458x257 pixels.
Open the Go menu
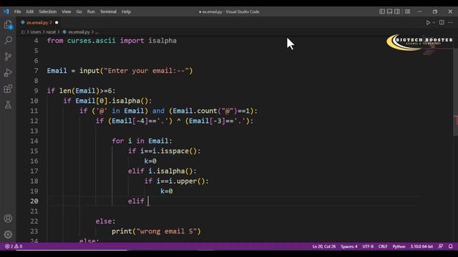point(79,11)
